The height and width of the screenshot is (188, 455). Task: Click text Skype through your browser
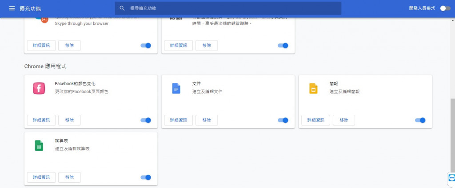82,23
